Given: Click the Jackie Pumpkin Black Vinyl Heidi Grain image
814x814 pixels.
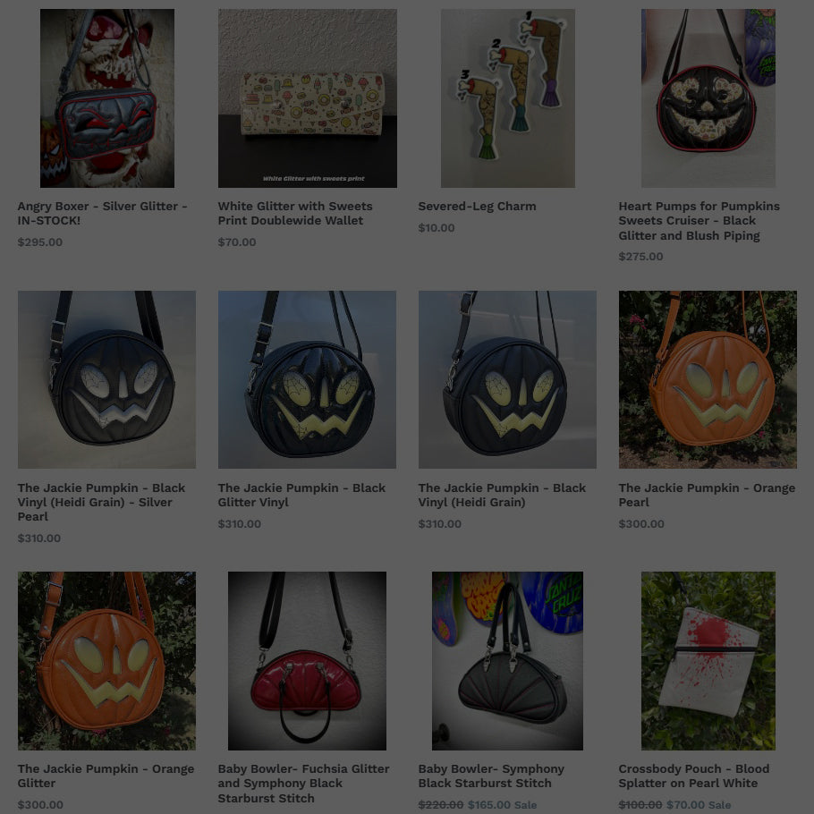Looking at the screenshot, I should pos(508,379).
